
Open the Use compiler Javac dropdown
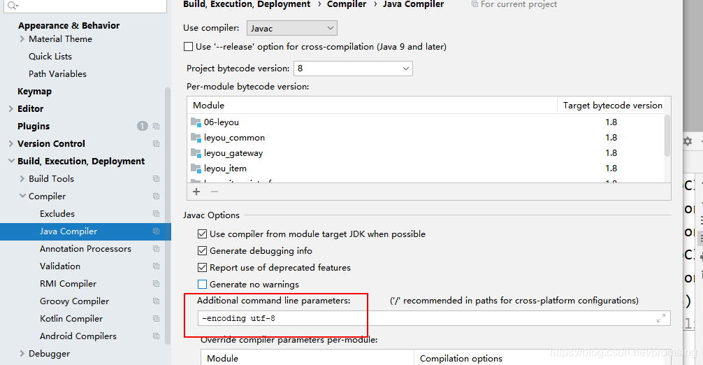tap(291, 28)
